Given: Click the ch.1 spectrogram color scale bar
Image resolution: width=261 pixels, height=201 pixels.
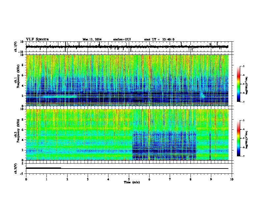Looking at the screenshot, I should pos(238,84).
